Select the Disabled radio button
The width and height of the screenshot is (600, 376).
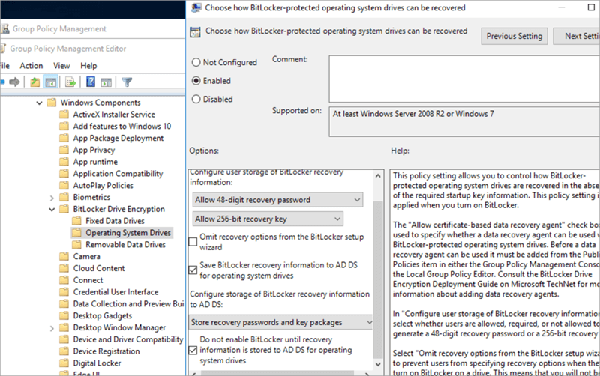point(197,98)
